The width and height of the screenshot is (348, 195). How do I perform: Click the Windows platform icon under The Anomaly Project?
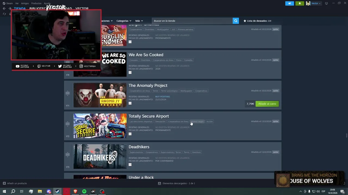[130, 103]
